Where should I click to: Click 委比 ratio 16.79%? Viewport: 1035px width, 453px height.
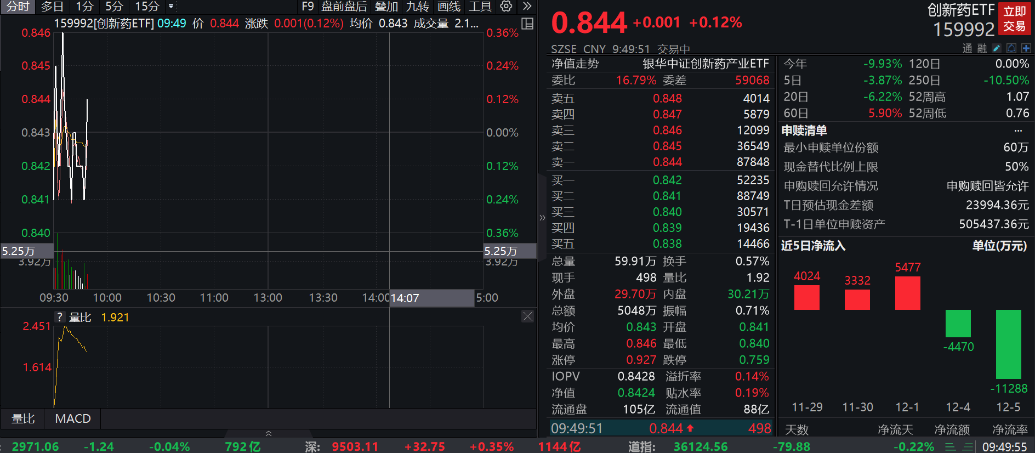pyautogui.click(x=636, y=80)
